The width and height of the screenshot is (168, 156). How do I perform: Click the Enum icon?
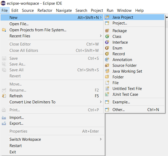tap(107, 48)
